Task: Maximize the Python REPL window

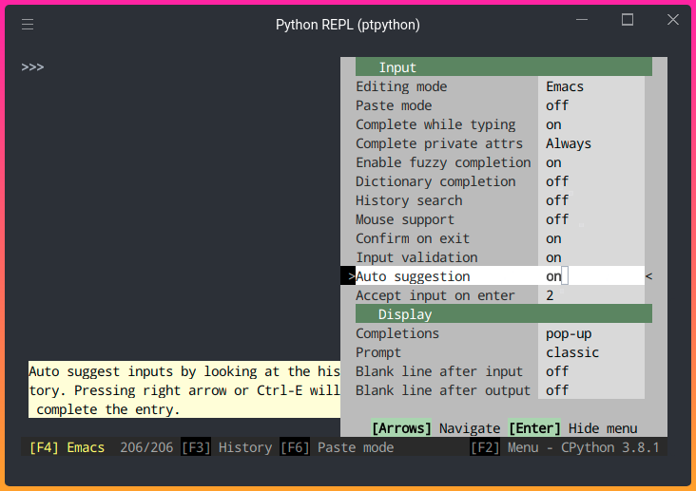Action: [x=628, y=20]
